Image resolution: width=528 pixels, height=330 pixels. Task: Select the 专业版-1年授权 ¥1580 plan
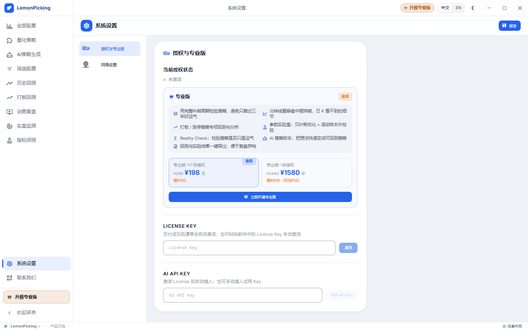307,173
